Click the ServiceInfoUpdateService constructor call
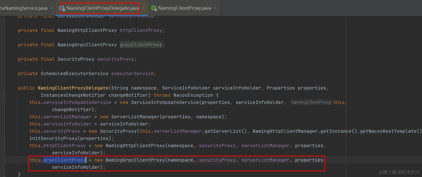The image size is (422, 177). click(x=165, y=102)
